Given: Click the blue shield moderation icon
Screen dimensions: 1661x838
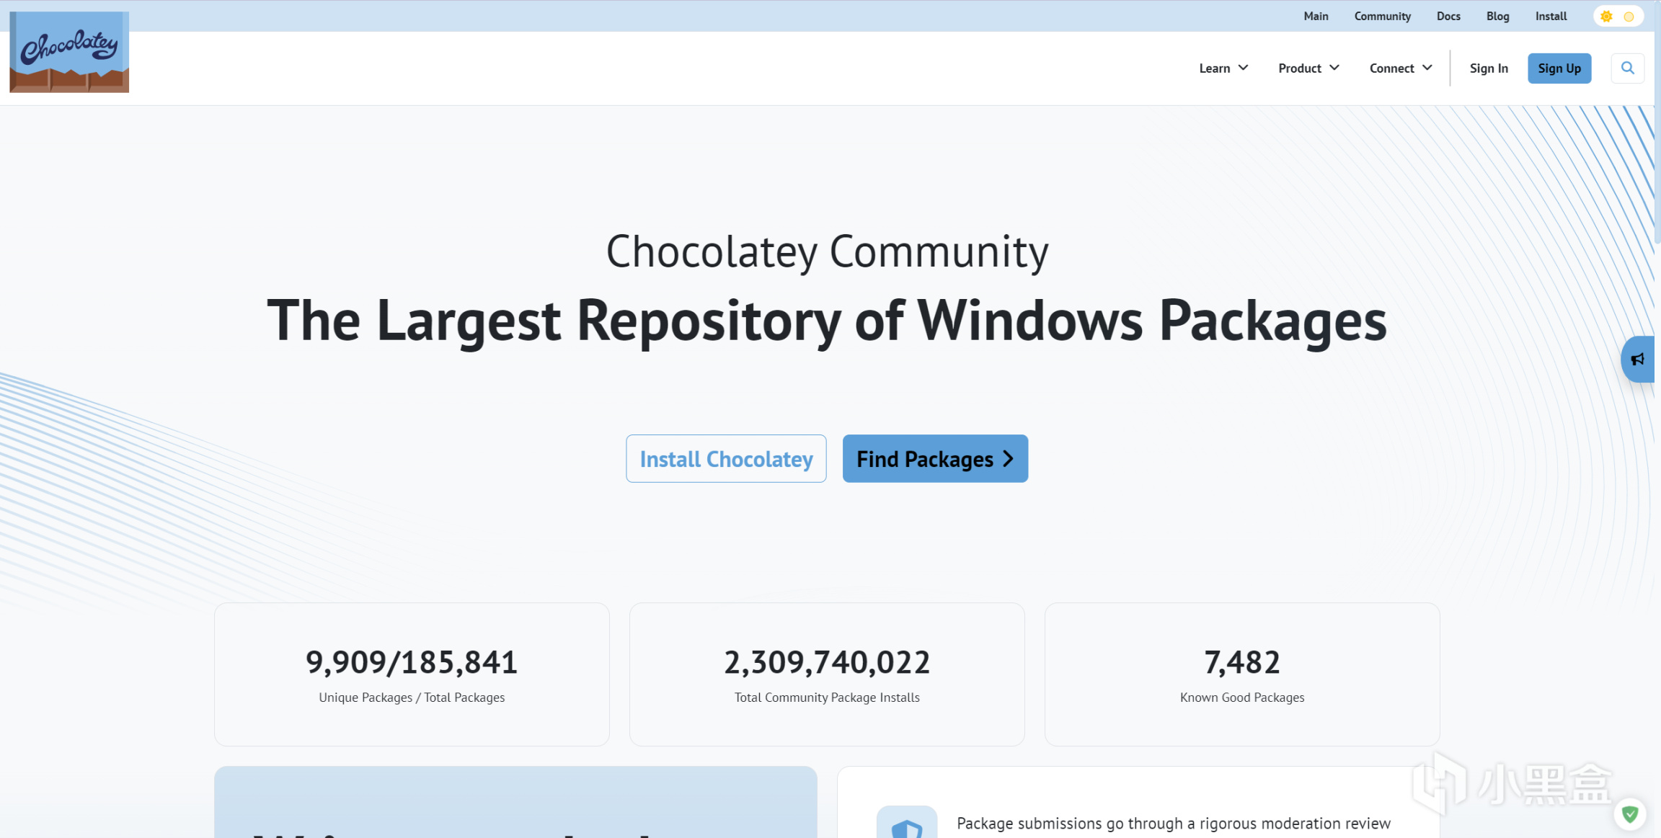Looking at the screenshot, I should (906, 826).
